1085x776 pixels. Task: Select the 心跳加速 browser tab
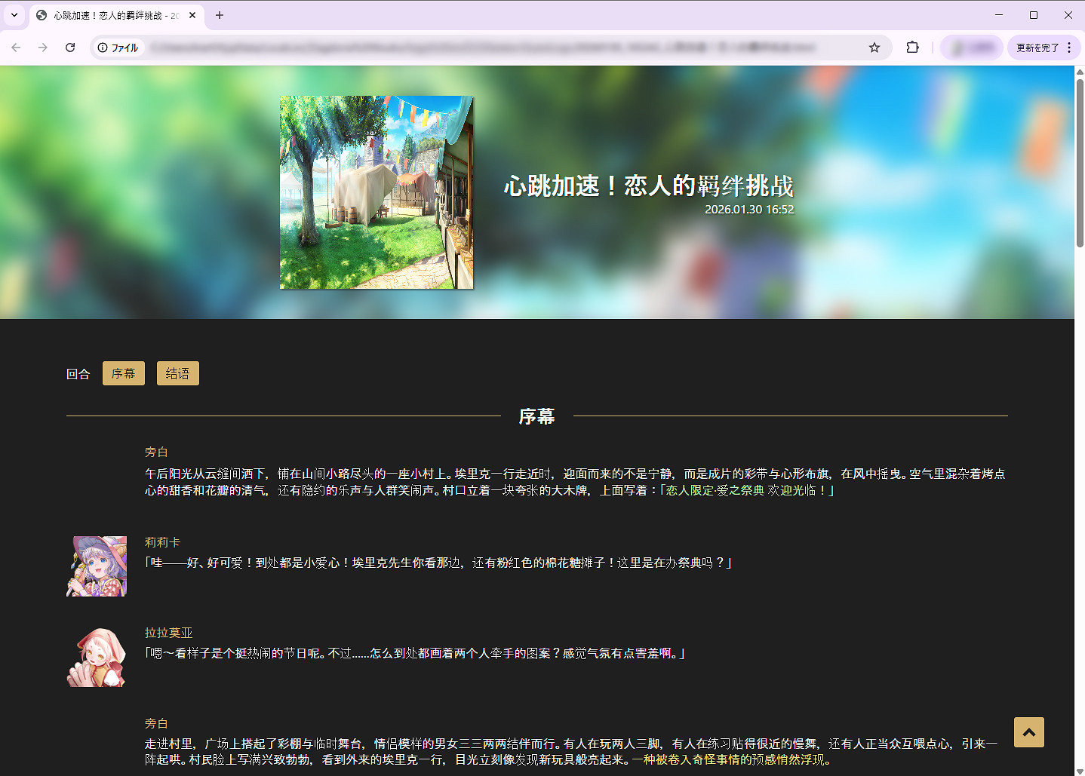pyautogui.click(x=113, y=15)
